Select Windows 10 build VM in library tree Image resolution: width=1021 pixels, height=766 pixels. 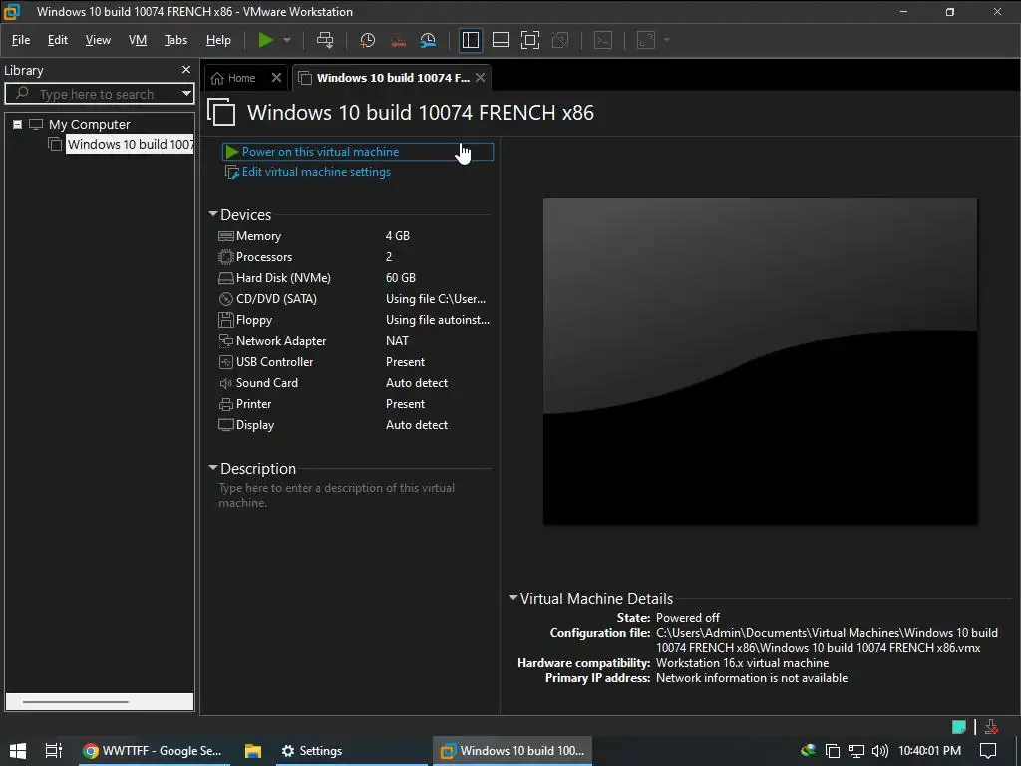point(130,144)
